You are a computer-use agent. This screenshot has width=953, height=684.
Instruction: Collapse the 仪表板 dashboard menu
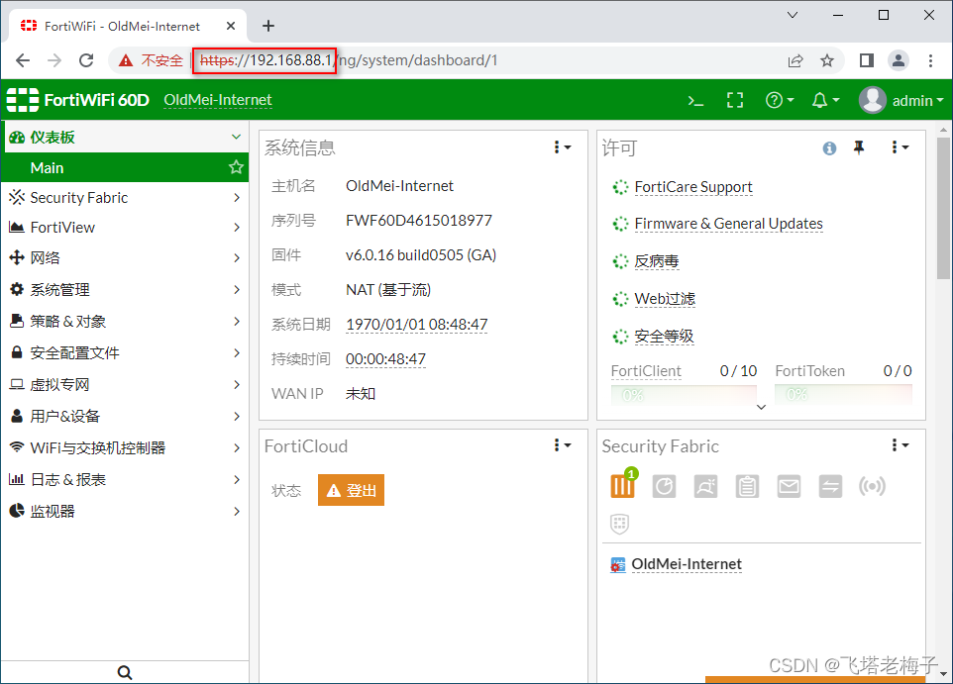pos(125,138)
